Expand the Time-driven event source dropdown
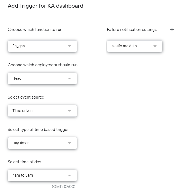 [42, 111]
